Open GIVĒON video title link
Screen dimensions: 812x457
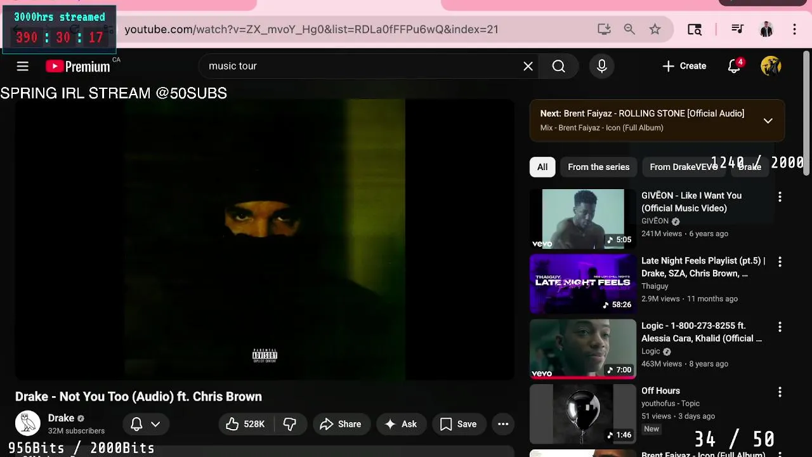pos(691,202)
